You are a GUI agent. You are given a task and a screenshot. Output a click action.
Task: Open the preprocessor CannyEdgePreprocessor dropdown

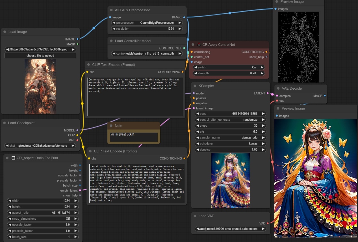click(x=147, y=23)
